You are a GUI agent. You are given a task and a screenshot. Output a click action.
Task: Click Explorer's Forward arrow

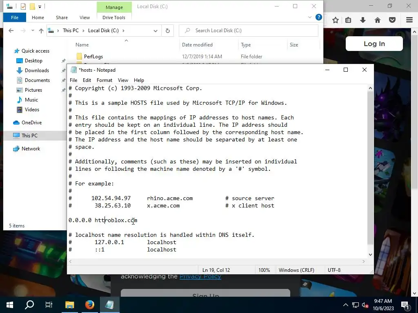click(23, 31)
